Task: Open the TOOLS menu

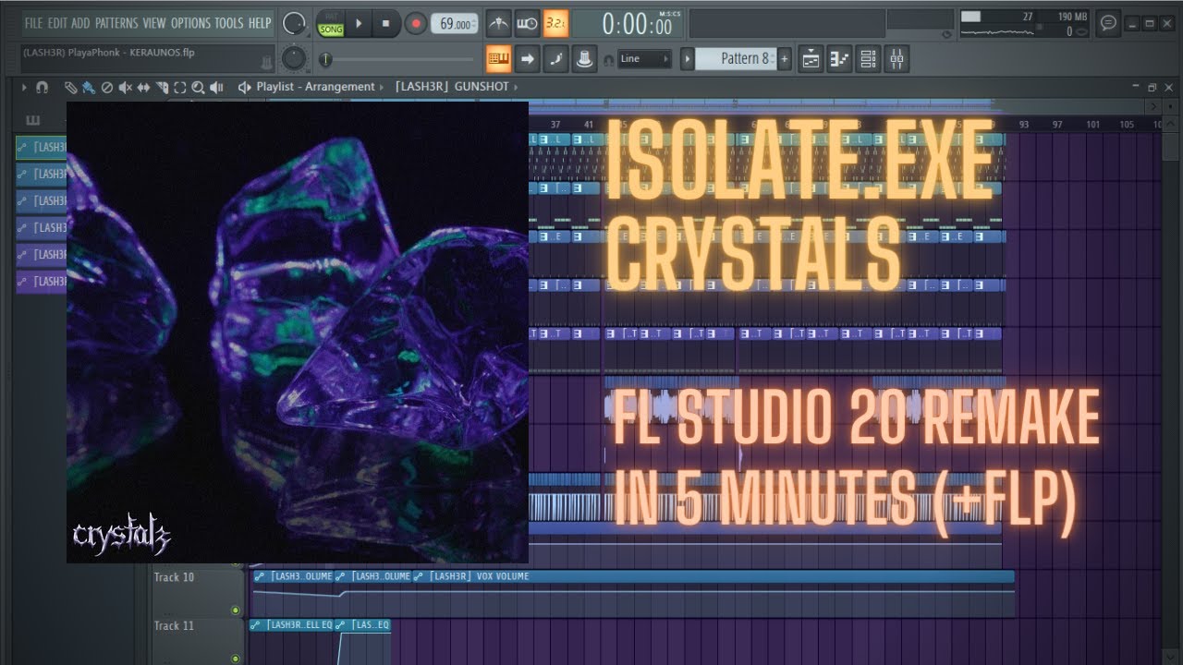Action: pos(229,23)
